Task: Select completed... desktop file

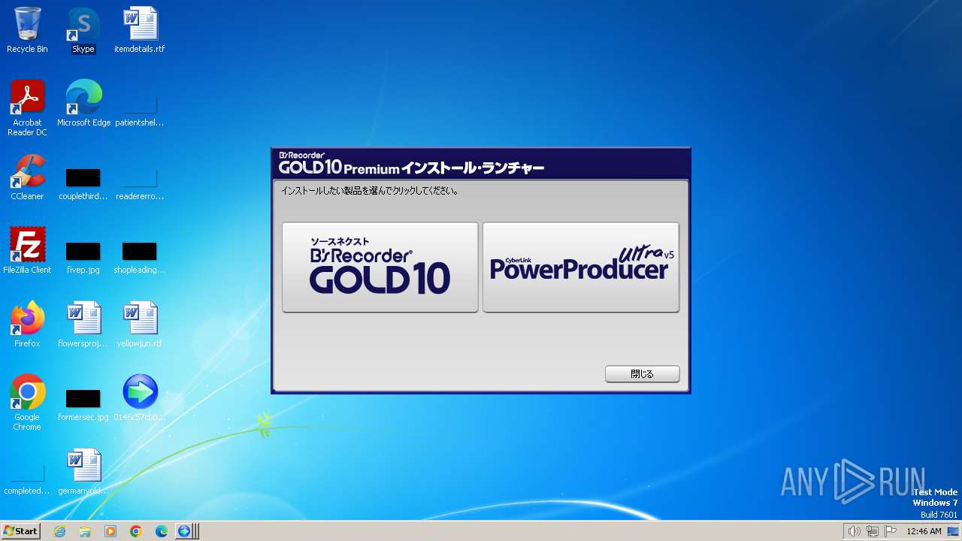Action: pyautogui.click(x=27, y=479)
